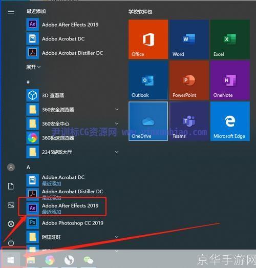Image resolution: width=256 pixels, height=268 pixels.
Task: Open the Power options icon
Action: pyautogui.click(x=11, y=243)
